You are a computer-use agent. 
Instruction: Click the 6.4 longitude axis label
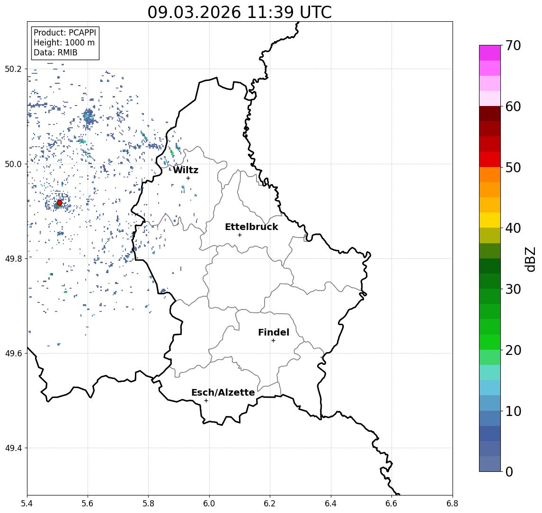pyautogui.click(x=331, y=504)
